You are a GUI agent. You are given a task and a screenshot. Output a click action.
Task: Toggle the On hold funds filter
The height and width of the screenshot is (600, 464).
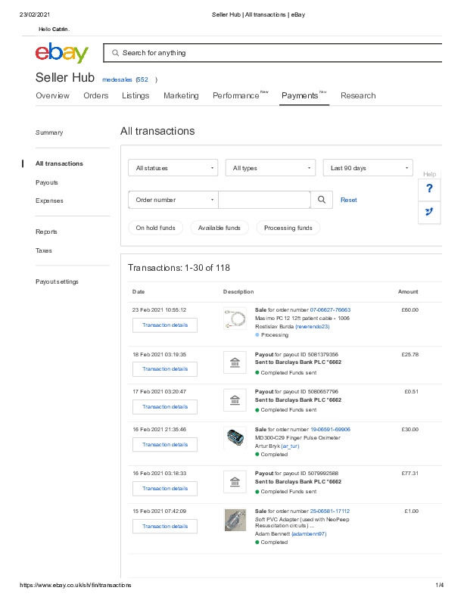(155, 228)
